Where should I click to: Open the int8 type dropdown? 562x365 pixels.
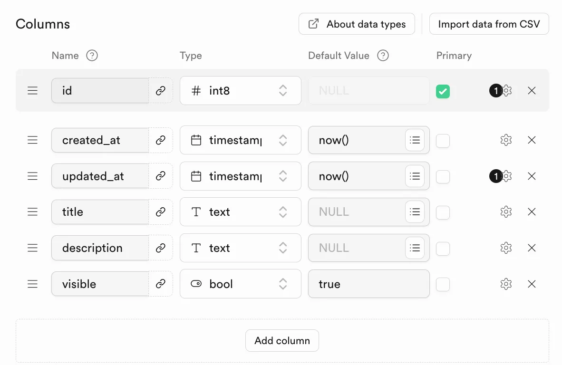(x=241, y=91)
